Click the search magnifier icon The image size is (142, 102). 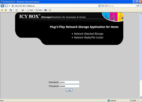[x=138, y=6]
